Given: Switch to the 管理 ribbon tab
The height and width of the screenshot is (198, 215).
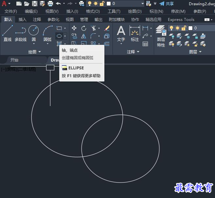Looking at the screenshot, I should 84,20.
